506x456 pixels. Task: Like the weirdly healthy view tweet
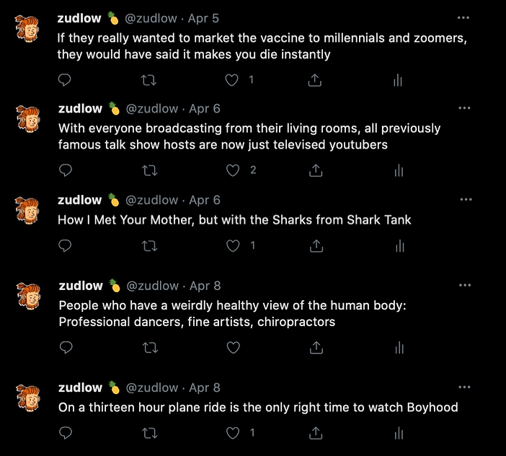(233, 348)
